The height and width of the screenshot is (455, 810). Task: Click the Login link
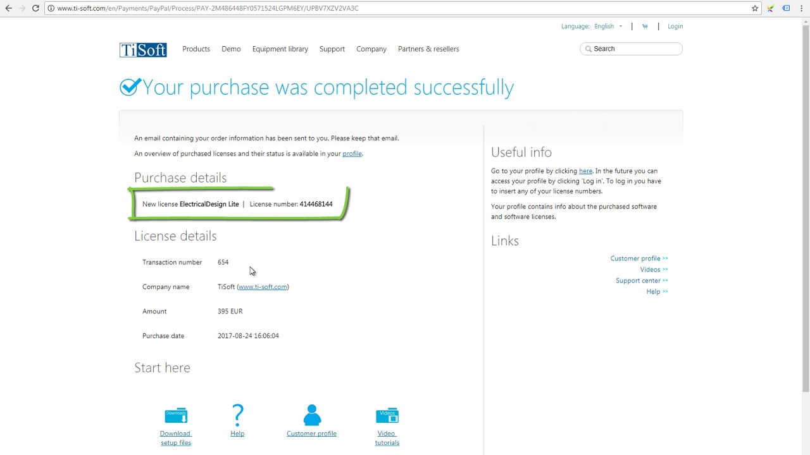[x=675, y=26]
